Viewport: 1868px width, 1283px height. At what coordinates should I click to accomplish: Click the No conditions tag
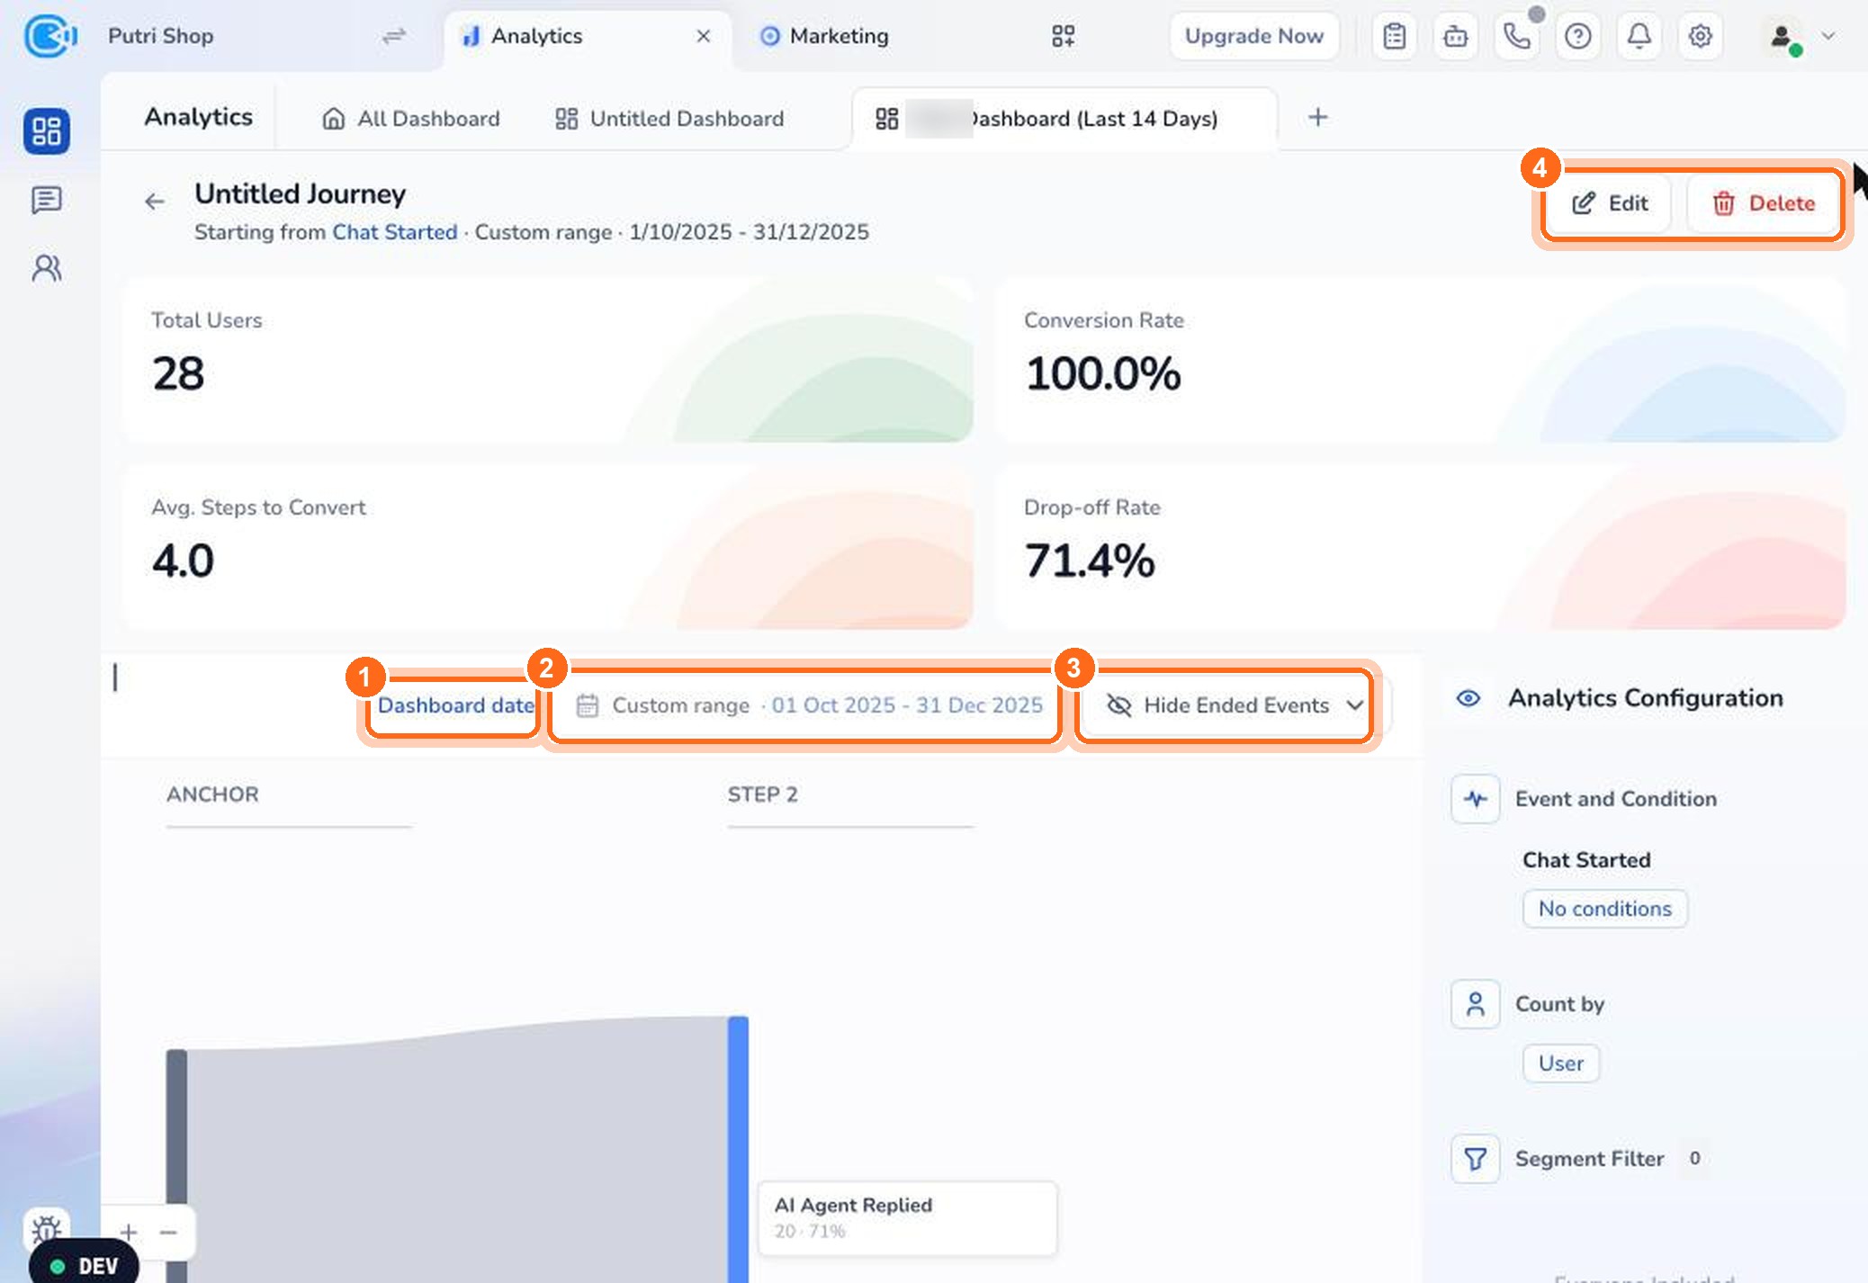click(x=1604, y=909)
